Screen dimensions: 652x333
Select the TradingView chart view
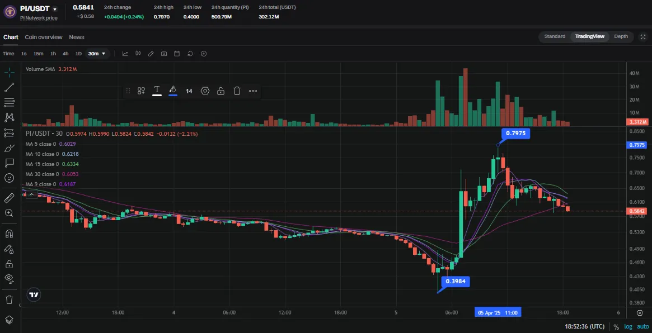(x=590, y=36)
